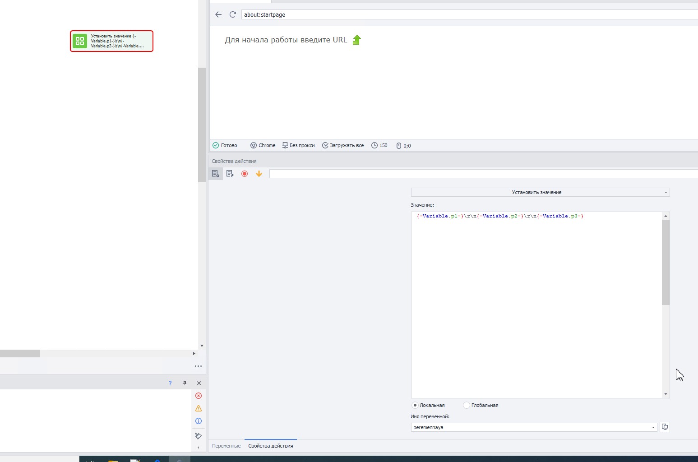Collapse log sidebar with small left arrow
698x462 pixels.
[199, 448]
